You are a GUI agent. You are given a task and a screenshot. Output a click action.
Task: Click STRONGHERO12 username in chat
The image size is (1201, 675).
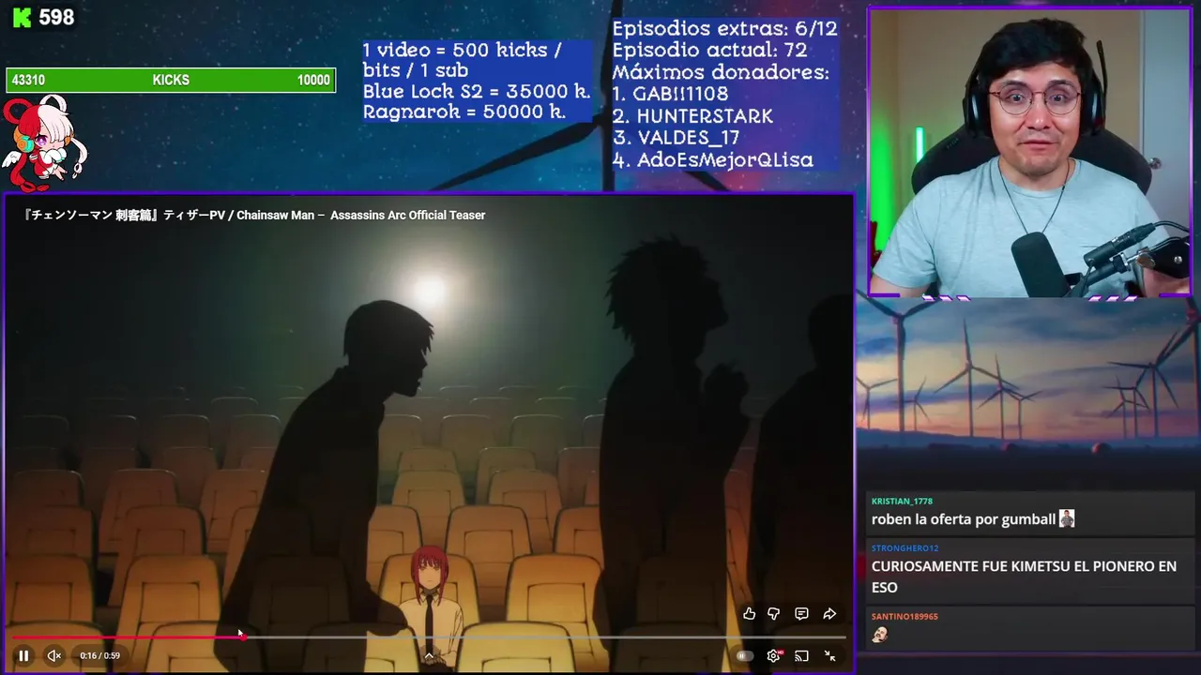pyautogui.click(x=905, y=548)
